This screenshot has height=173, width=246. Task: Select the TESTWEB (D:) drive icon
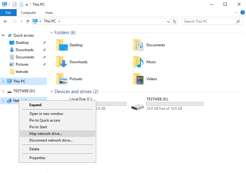138,107
